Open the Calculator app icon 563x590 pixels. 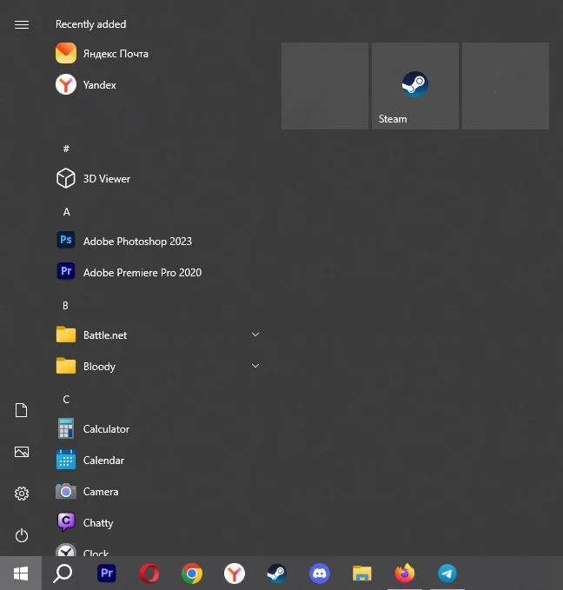pos(66,428)
